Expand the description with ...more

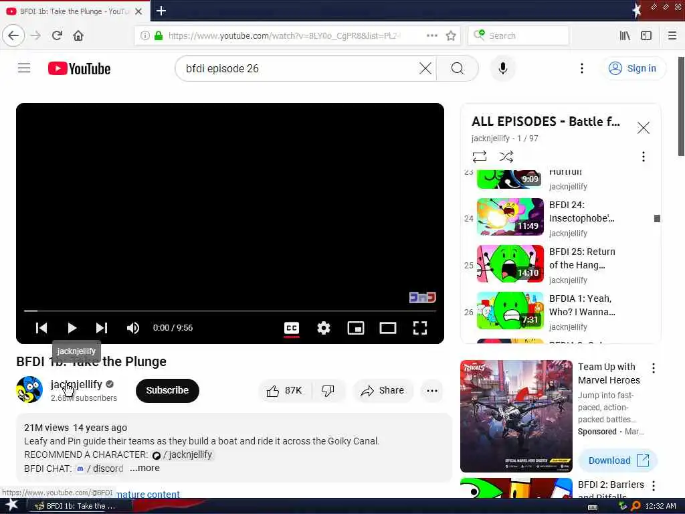click(144, 468)
